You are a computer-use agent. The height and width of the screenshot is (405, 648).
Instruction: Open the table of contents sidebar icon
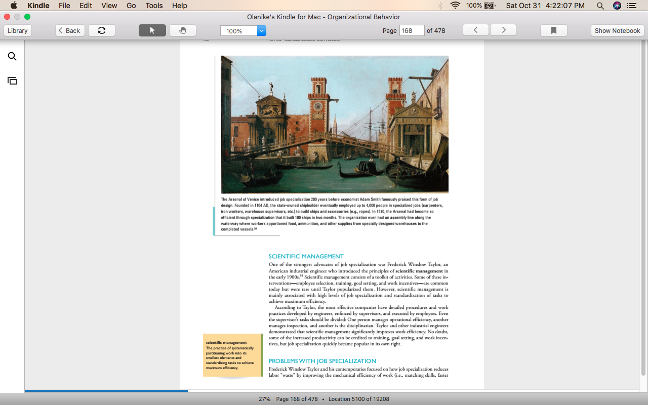pyautogui.click(x=12, y=80)
